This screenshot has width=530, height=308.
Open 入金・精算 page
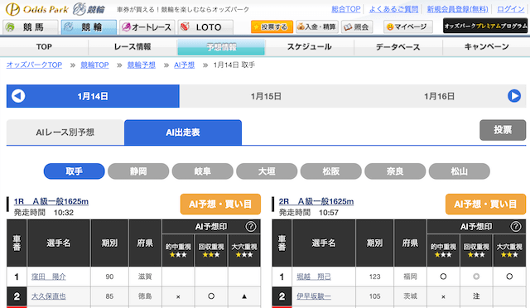(x=317, y=26)
